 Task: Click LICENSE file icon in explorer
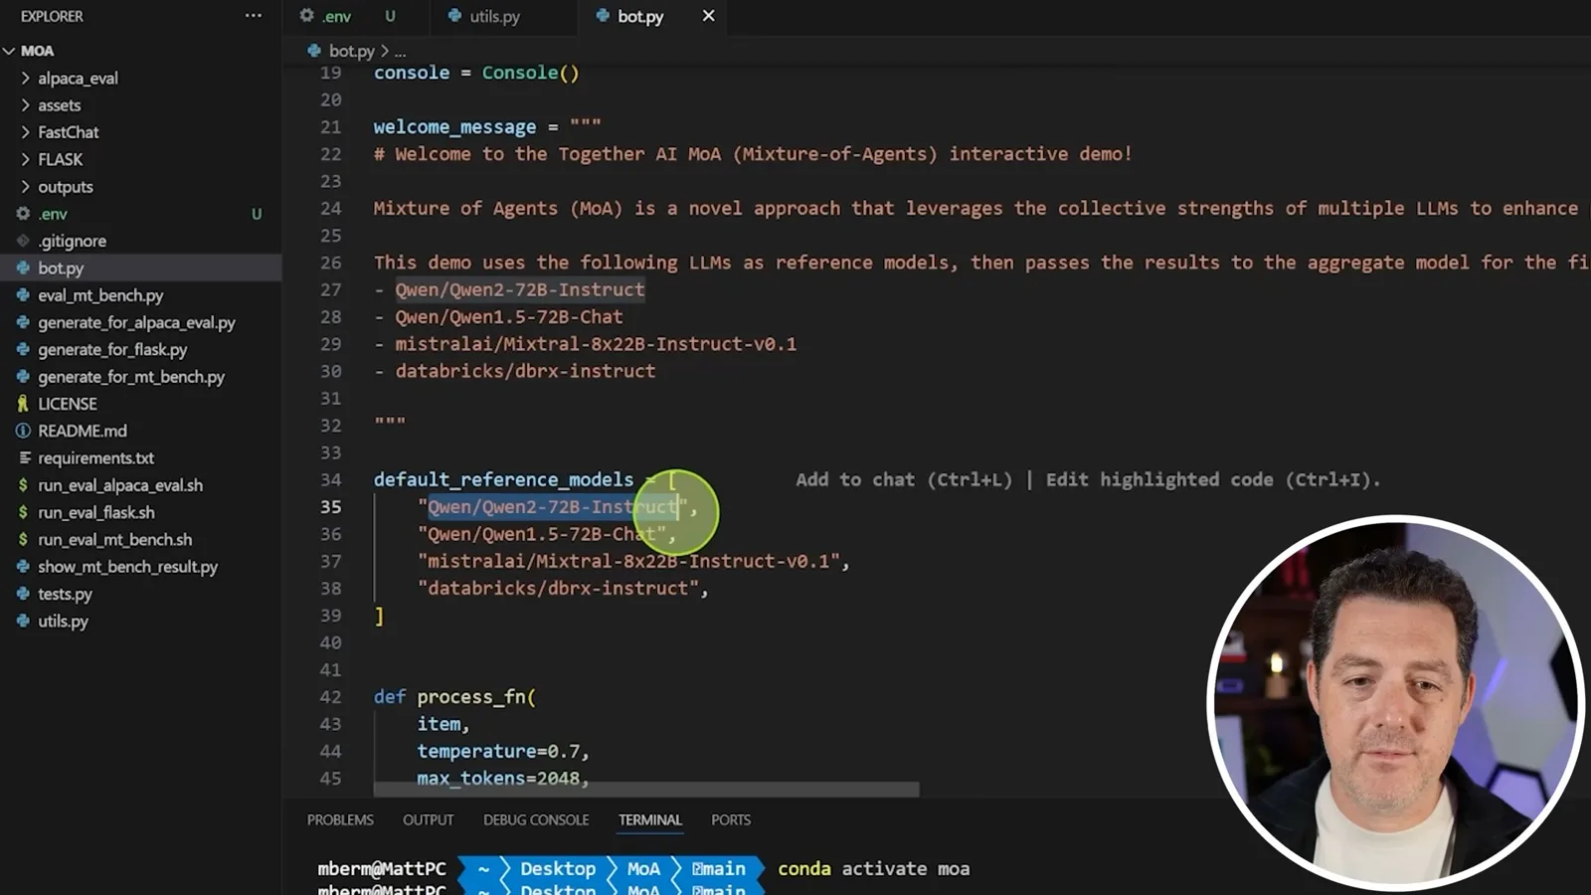click(x=23, y=404)
